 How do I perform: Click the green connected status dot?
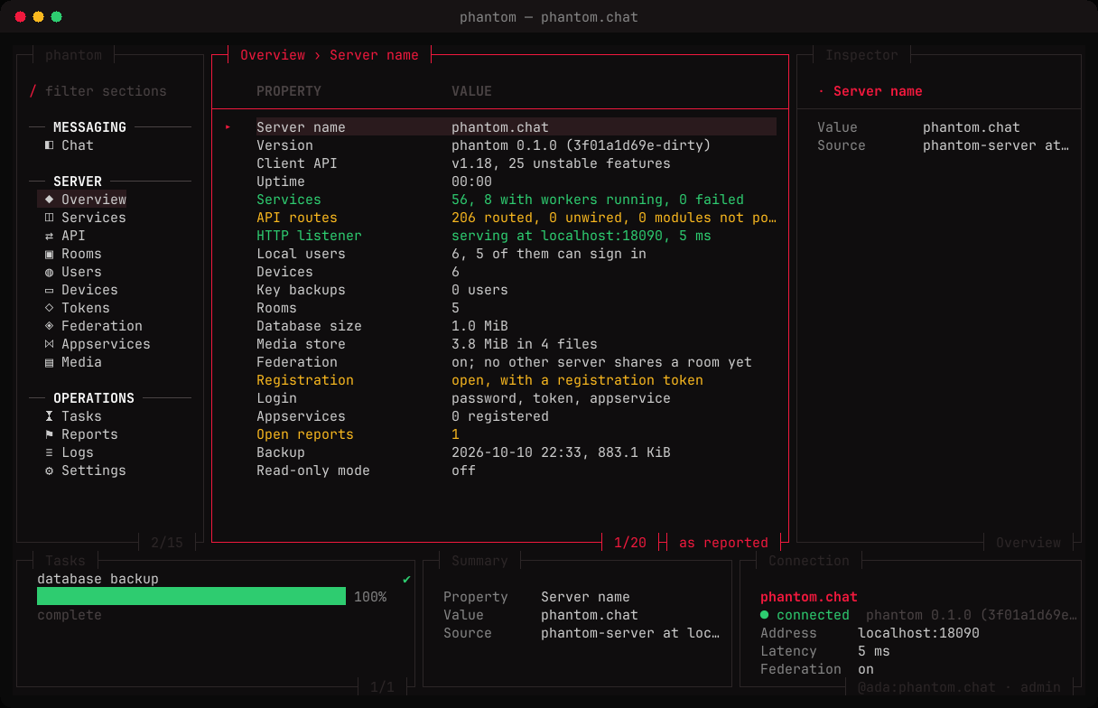(765, 615)
